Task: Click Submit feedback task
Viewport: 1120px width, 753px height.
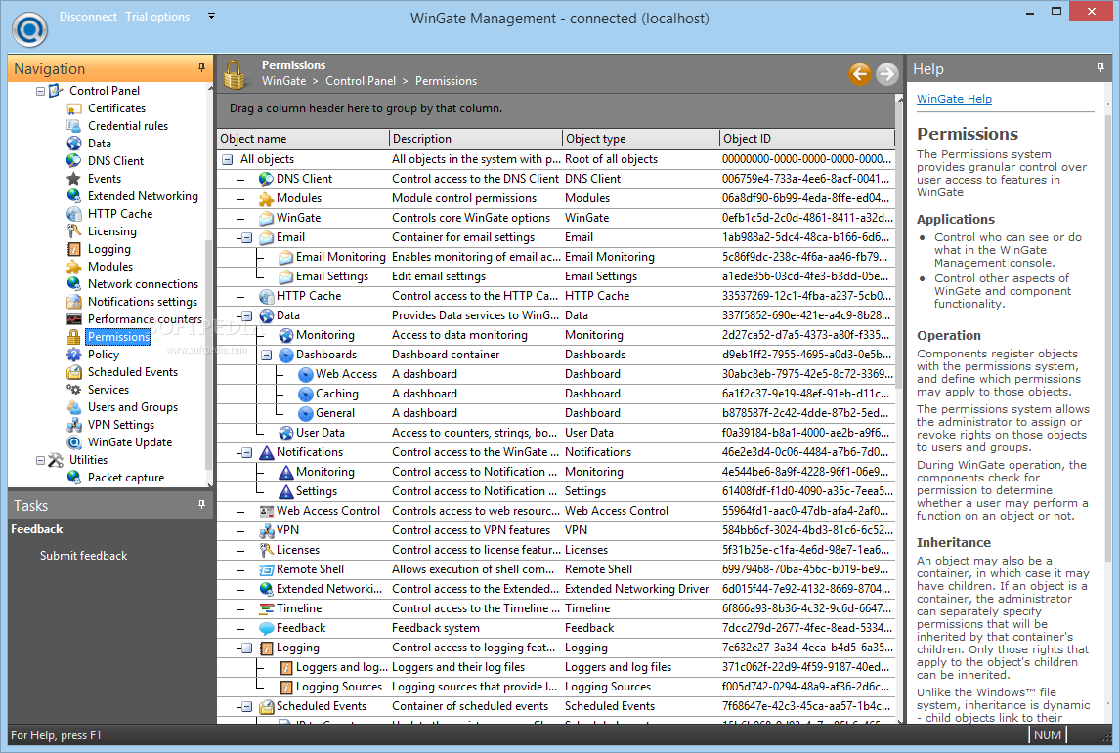Action: (84, 556)
